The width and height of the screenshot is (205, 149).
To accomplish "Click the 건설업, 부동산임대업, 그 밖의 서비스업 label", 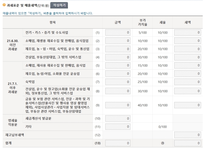I will click(x=53, y=57).
